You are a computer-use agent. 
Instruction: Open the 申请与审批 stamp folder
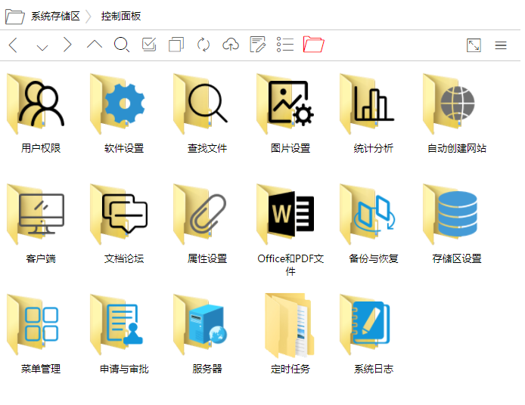coord(116,324)
